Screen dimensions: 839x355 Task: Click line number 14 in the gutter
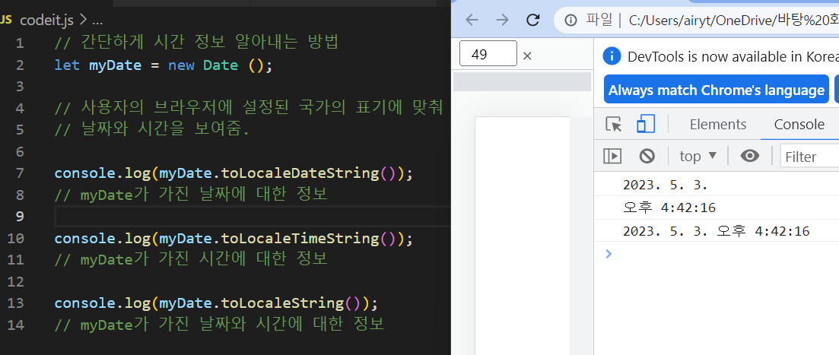click(16, 325)
